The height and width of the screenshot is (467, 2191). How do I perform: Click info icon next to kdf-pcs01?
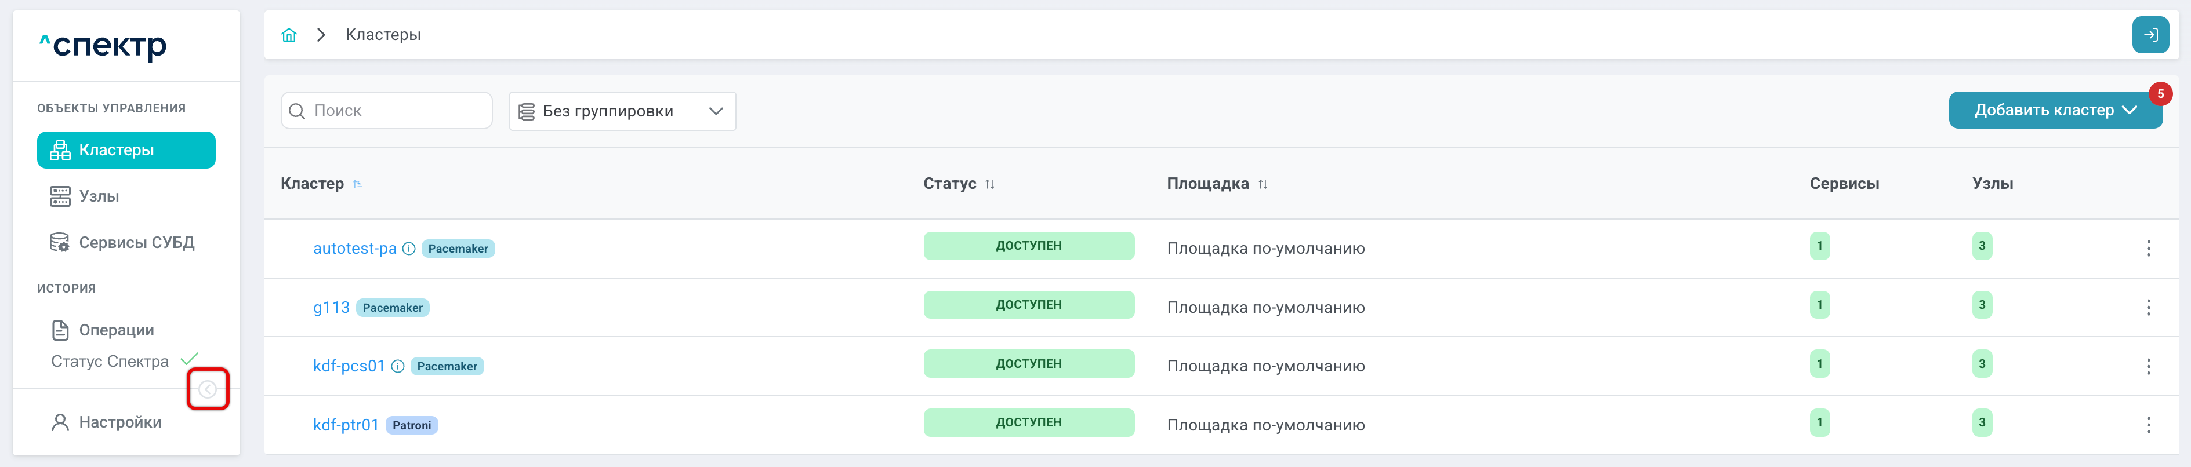(x=397, y=366)
